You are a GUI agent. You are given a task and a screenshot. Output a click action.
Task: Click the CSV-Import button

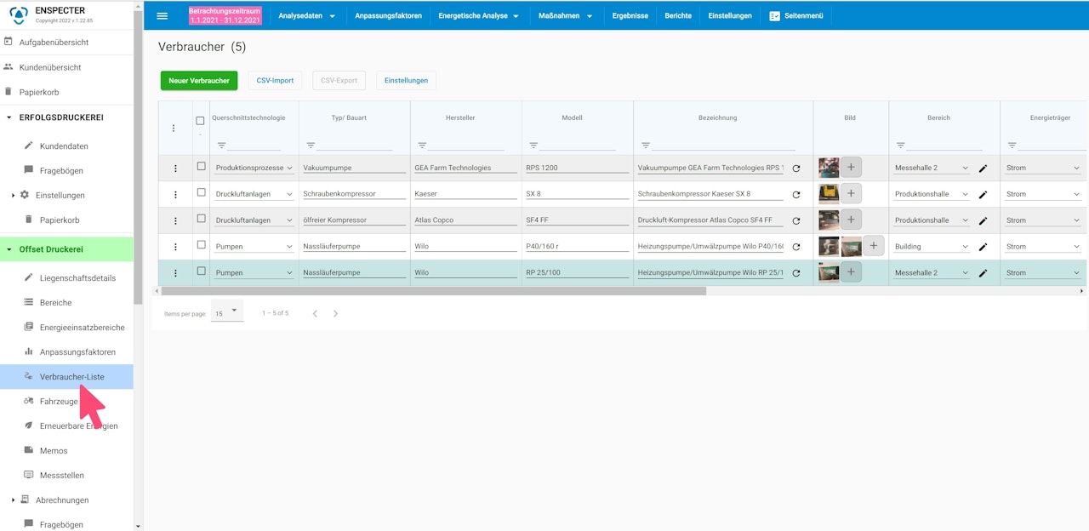(x=275, y=81)
